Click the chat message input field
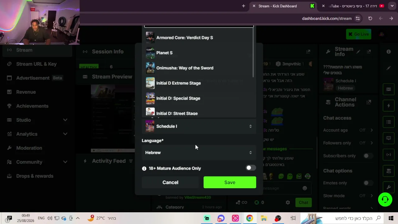398x224 pixels. [x=285, y=188]
